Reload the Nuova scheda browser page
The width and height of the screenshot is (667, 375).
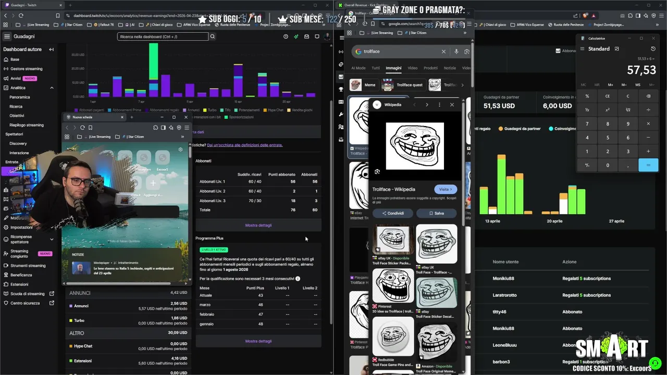(82, 128)
